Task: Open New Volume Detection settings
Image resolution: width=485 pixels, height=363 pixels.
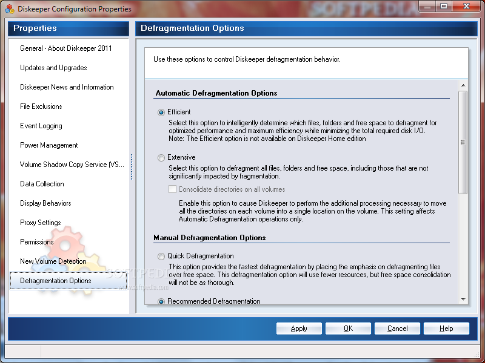Action: 53,261
